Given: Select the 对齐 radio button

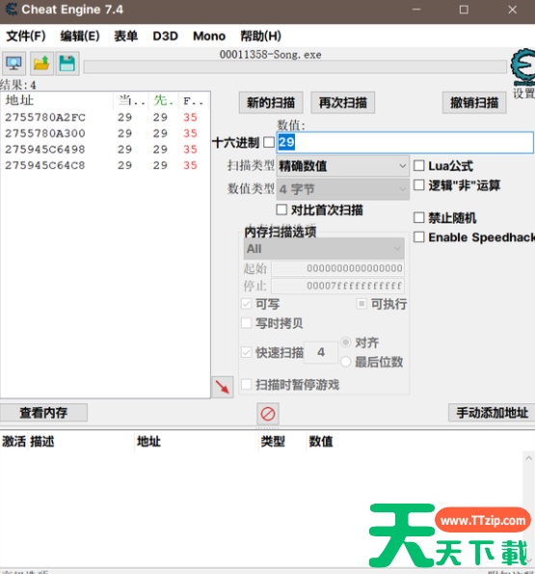Looking at the screenshot, I should pos(345,342).
